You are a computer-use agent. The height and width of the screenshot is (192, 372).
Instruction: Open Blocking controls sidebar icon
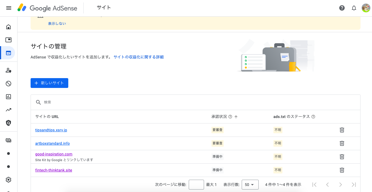point(8,84)
